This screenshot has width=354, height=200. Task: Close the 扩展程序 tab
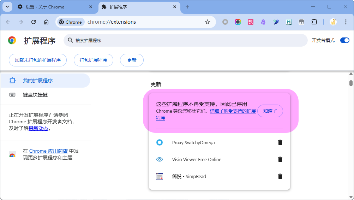[x=174, y=7]
